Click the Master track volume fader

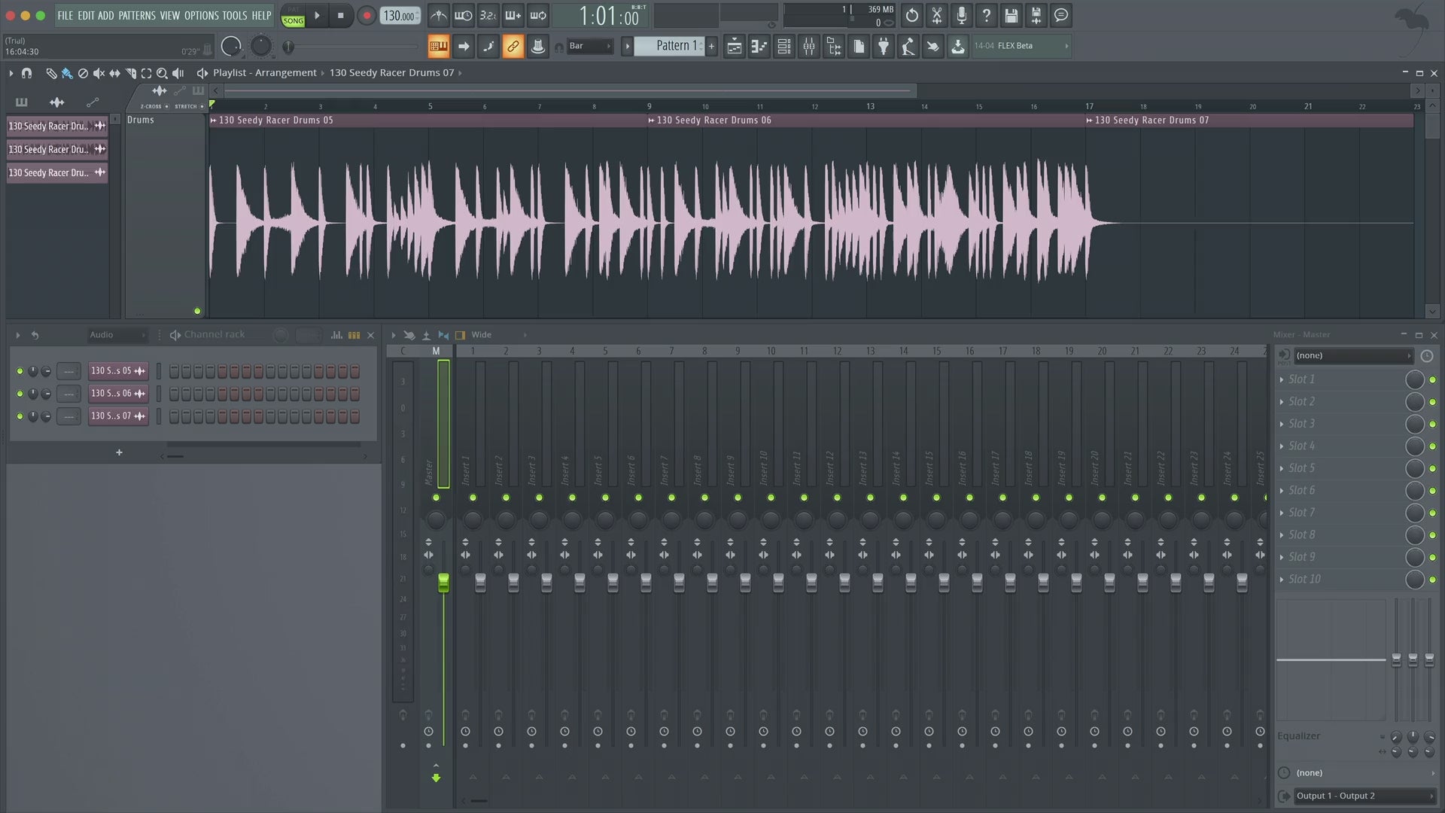(443, 582)
